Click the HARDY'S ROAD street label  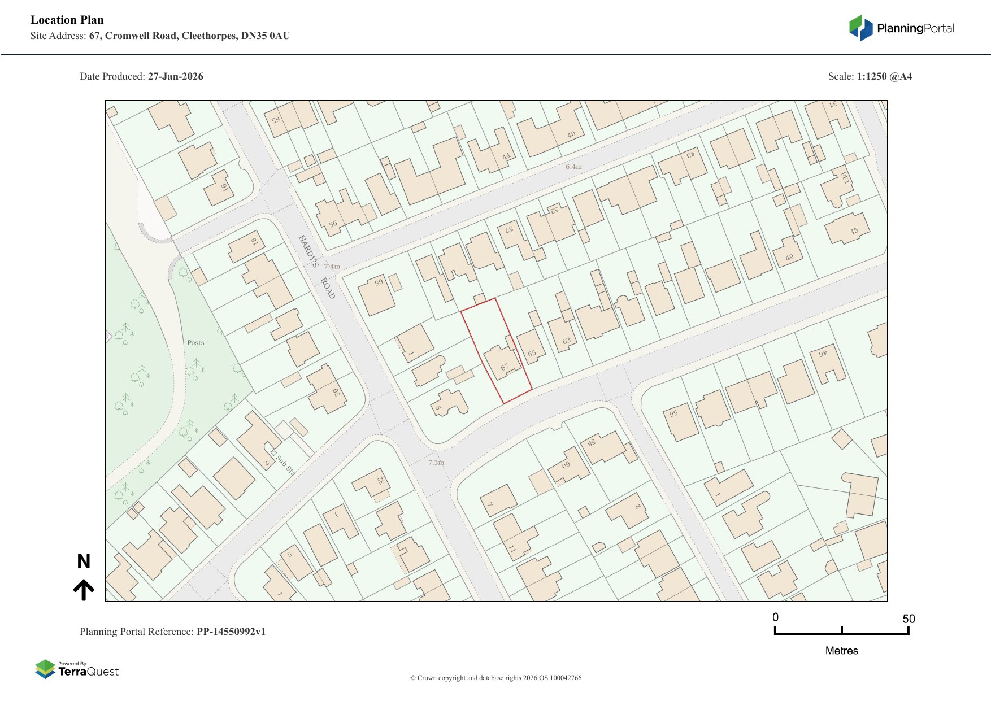click(x=317, y=267)
